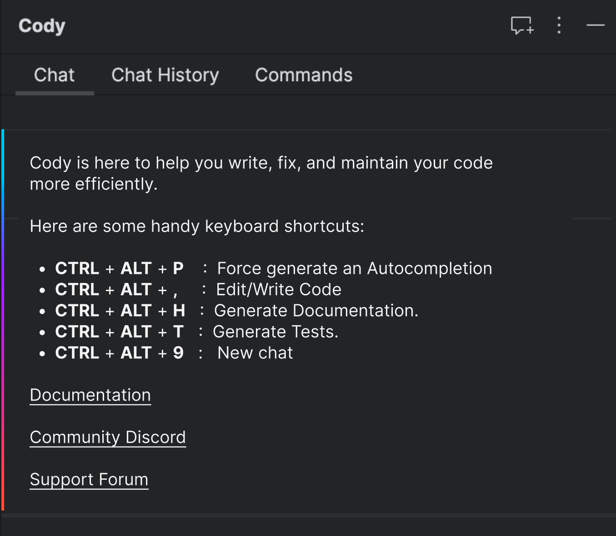
Task: Click the CTRL + ALT + T key combination
Action: pyautogui.click(x=120, y=332)
